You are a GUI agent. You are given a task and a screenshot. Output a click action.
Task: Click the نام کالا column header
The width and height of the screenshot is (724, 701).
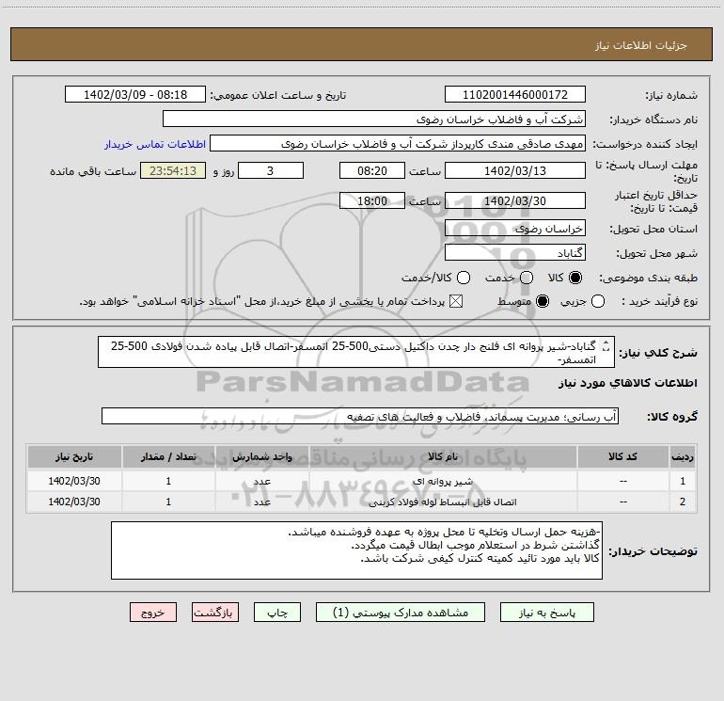(443, 456)
